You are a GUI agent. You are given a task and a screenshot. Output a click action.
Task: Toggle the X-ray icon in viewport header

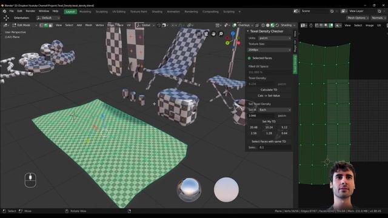click(257, 25)
